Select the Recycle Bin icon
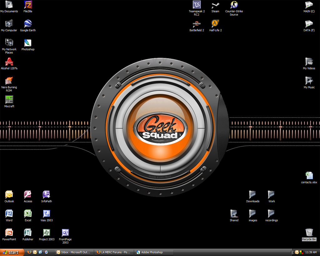Image resolution: width=320 pixels, height=256 pixels. point(309,234)
